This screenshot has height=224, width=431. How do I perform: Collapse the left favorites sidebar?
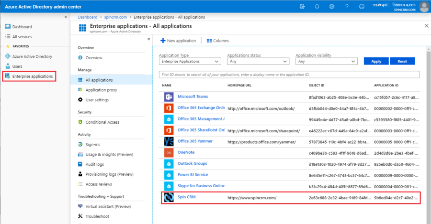point(66,17)
